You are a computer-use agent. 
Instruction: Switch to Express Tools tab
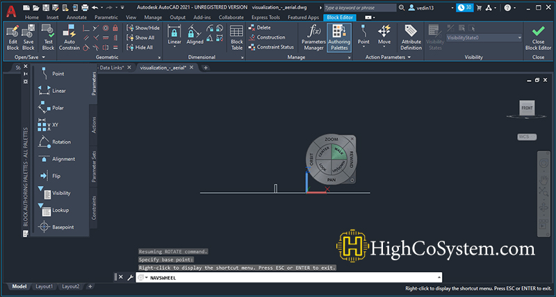click(265, 17)
